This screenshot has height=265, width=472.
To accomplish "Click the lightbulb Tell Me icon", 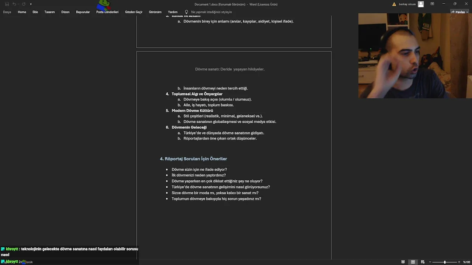I will pos(186,12).
